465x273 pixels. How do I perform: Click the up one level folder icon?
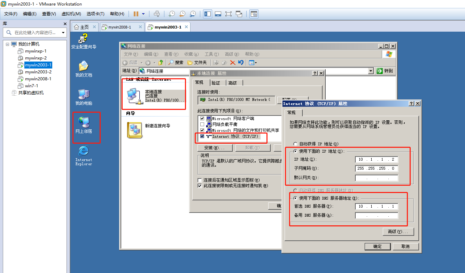coord(161,63)
